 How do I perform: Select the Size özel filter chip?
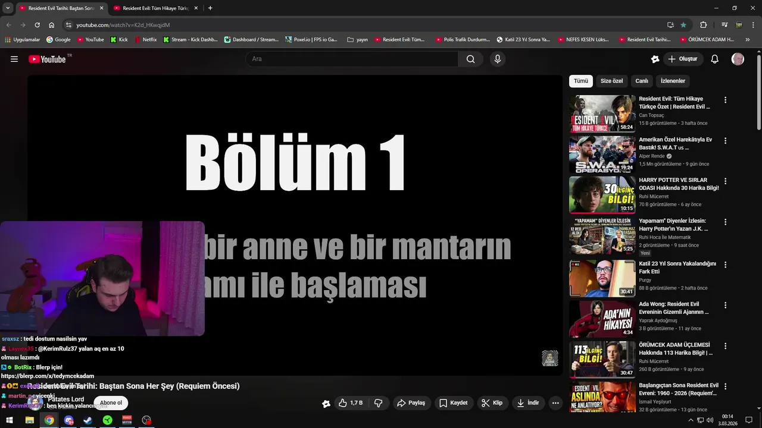tap(611, 81)
